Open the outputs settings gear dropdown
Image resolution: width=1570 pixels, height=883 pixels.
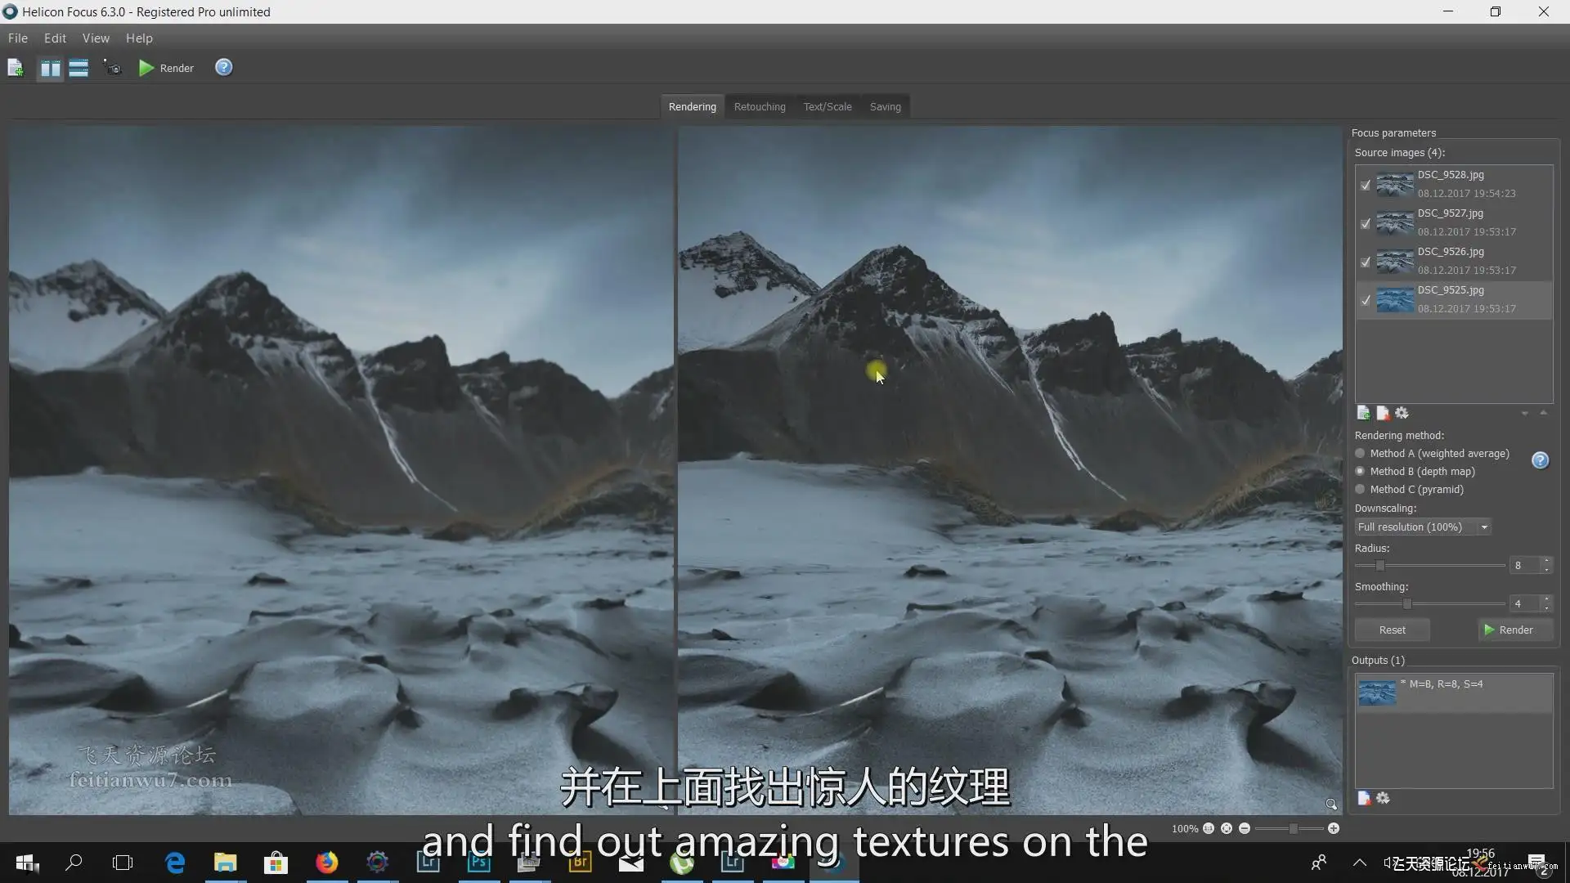(1384, 799)
